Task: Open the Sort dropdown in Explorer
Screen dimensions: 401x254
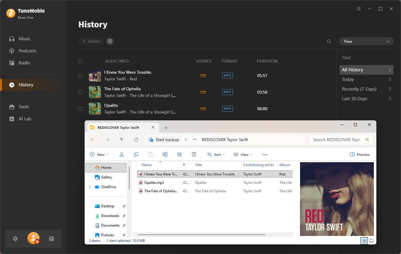Action: tap(216, 155)
